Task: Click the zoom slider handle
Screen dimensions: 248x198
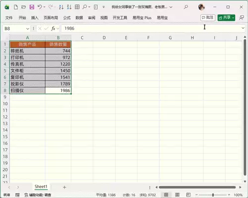Action: pyautogui.click(x=213, y=195)
